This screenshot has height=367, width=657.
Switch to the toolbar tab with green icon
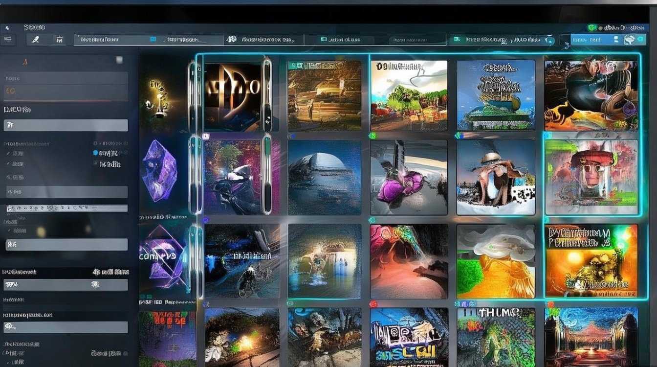(504, 40)
